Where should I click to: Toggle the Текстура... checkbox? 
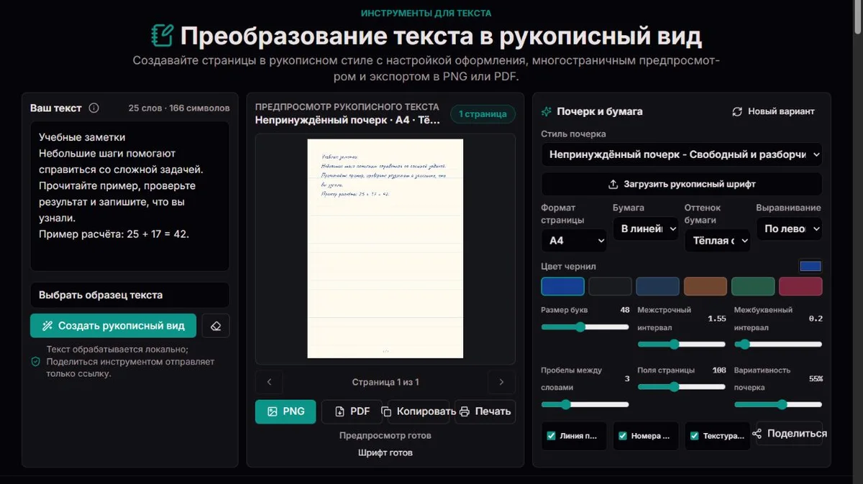(694, 435)
